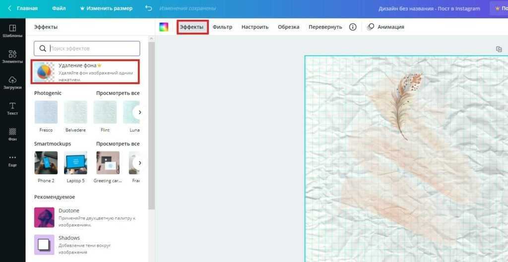Expand Smartmockups list with right arrow
508x262 pixels.
pyautogui.click(x=140, y=163)
